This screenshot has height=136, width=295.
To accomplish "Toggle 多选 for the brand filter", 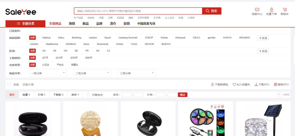I will pos(263,38).
